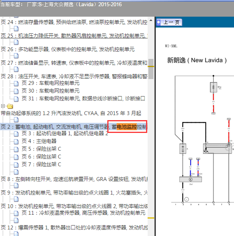
Task: Click the tree panel scrollbar thumb
Action: coord(151,69)
